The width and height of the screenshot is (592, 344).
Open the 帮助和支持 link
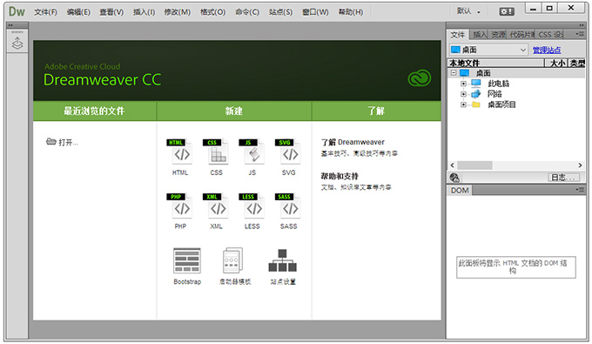pyautogui.click(x=340, y=176)
